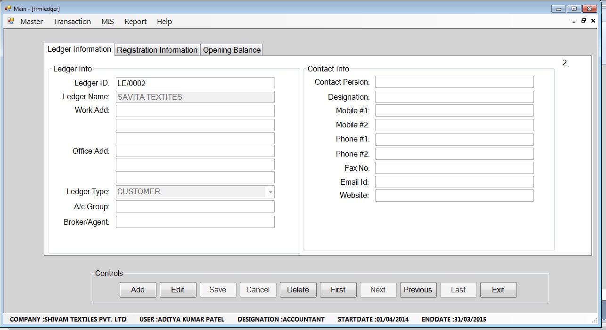Click the application icon in the title bar
The image size is (606, 330).
[8, 8]
